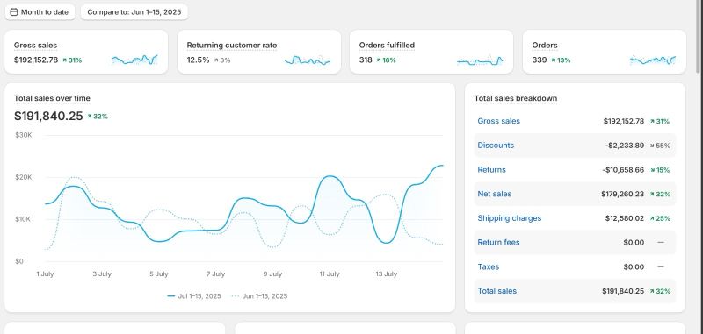
Task: Click the calendar icon in Month to date
Action: (x=14, y=12)
